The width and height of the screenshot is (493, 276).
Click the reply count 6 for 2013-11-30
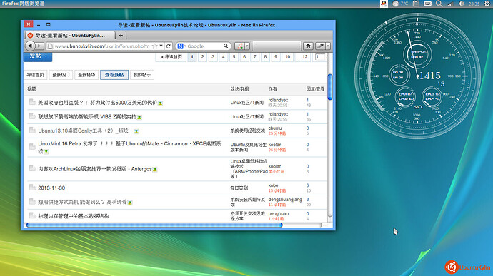tap(307, 185)
